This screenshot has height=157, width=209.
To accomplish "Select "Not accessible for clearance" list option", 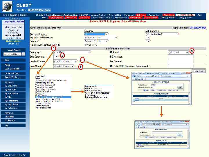I will pos(96,97).
